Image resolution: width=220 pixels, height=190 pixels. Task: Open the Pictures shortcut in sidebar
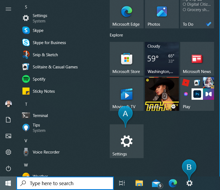8,136
